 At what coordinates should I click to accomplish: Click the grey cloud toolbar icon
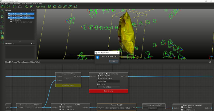pos(20,6)
